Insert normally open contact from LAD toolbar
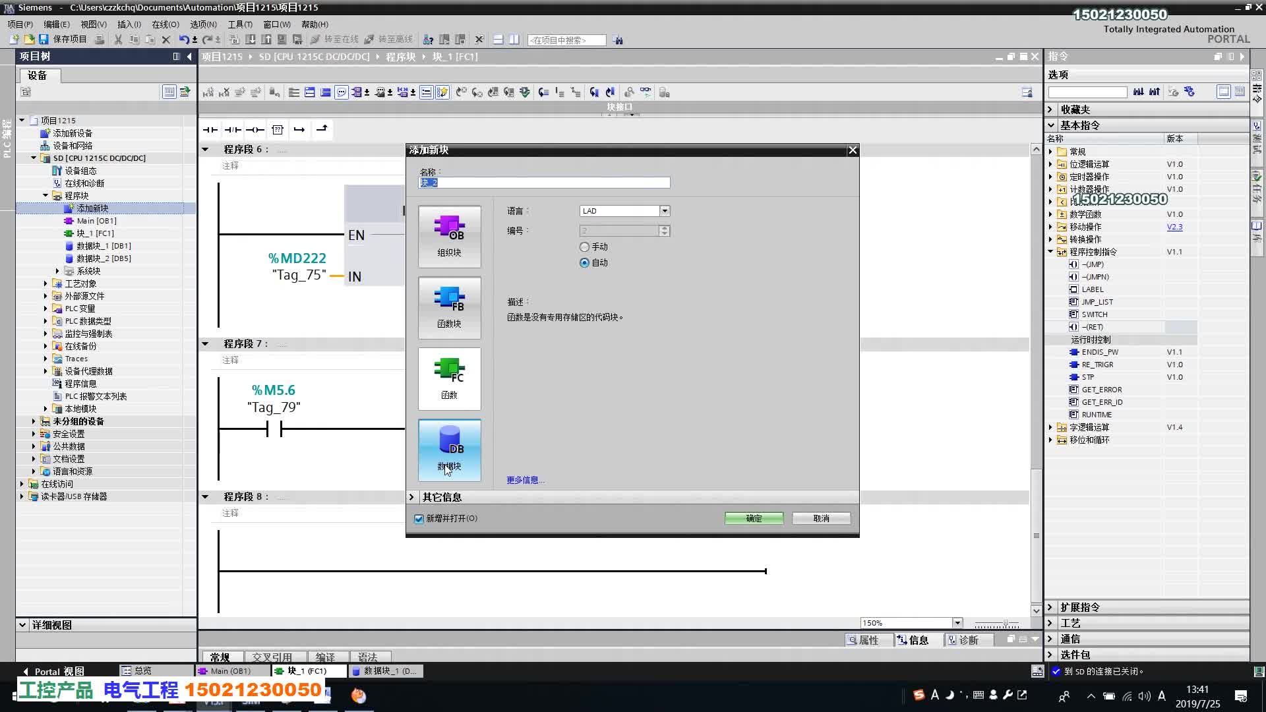Screen dimensions: 1266x712 [210, 130]
